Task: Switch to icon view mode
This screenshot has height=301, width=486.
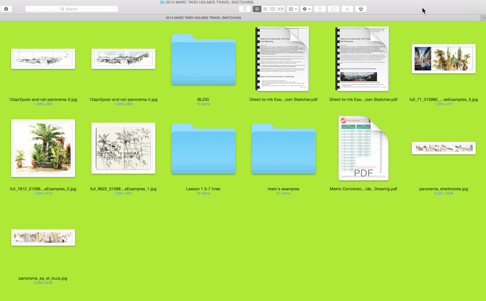Action: click(x=257, y=9)
